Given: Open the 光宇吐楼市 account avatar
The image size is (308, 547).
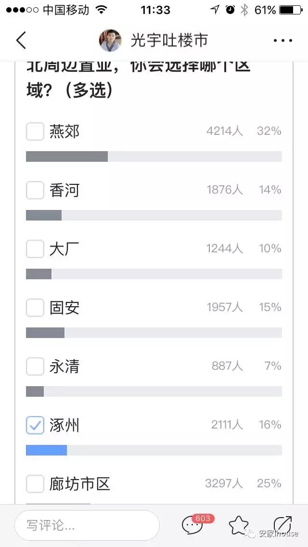Looking at the screenshot, I should pyautogui.click(x=110, y=40).
